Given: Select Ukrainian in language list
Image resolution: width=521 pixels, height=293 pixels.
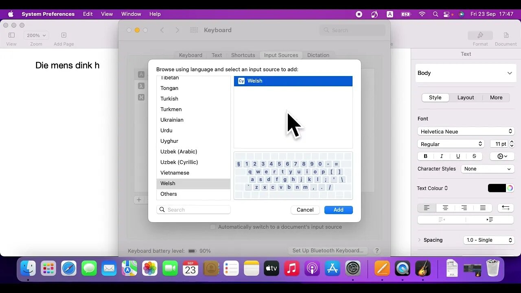Looking at the screenshot, I should (x=193, y=120).
